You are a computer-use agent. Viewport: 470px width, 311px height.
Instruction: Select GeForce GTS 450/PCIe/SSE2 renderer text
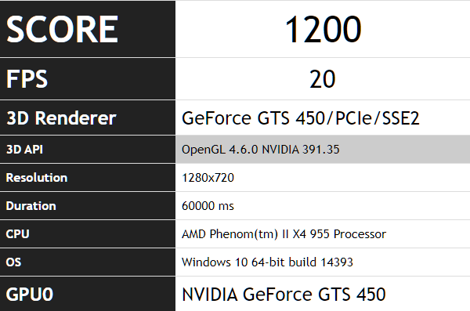click(x=300, y=118)
